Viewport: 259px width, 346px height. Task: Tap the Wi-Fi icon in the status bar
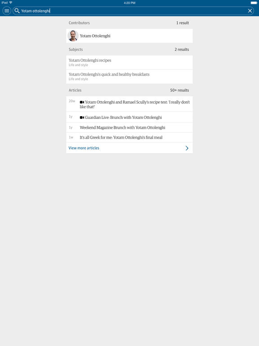(11, 3)
